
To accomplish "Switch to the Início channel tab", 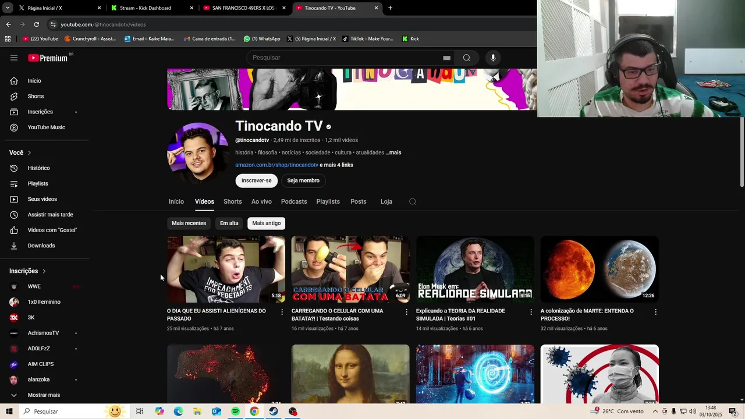I will pos(176,201).
